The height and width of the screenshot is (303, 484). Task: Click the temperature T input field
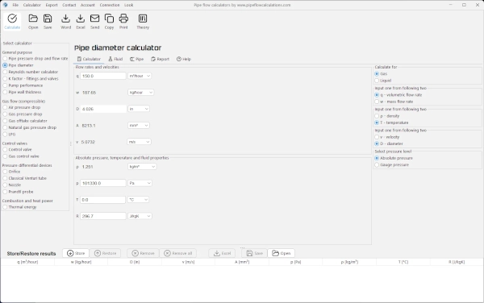(102, 200)
